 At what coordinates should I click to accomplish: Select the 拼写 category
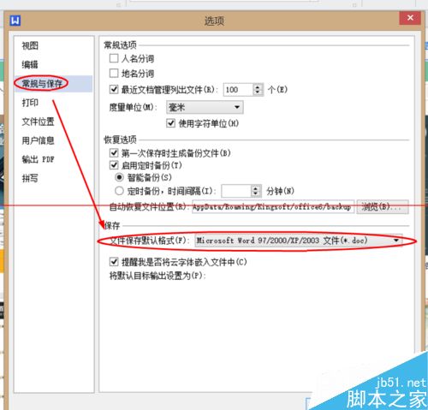[x=30, y=178]
